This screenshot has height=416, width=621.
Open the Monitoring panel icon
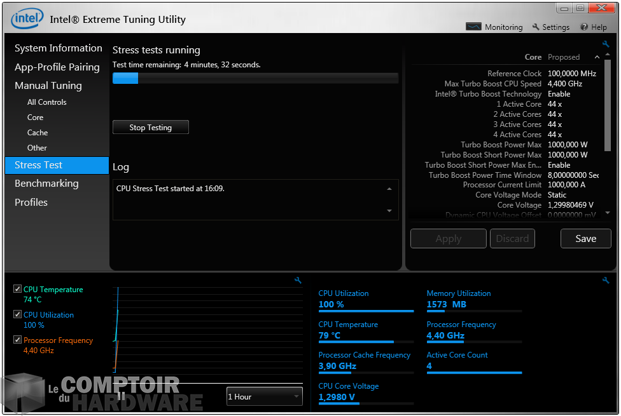pos(474,27)
